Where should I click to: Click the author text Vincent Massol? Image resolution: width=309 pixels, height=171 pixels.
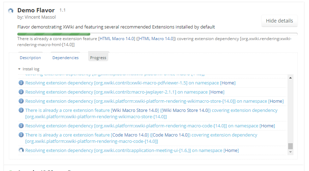pyautogui.click(x=40, y=17)
